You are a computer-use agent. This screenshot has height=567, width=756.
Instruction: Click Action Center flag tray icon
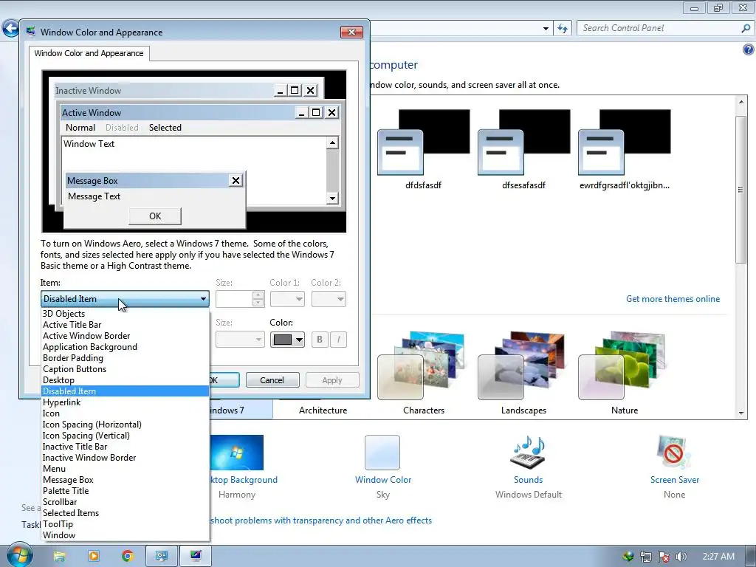click(664, 557)
